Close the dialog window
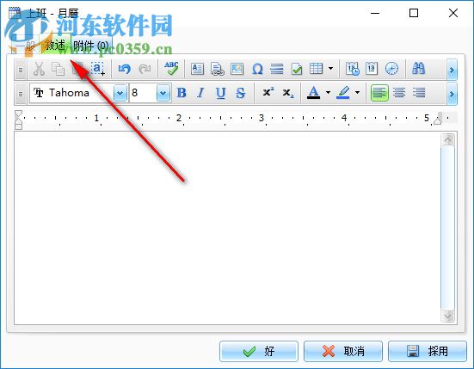The width and height of the screenshot is (474, 369). pyautogui.click(x=453, y=13)
